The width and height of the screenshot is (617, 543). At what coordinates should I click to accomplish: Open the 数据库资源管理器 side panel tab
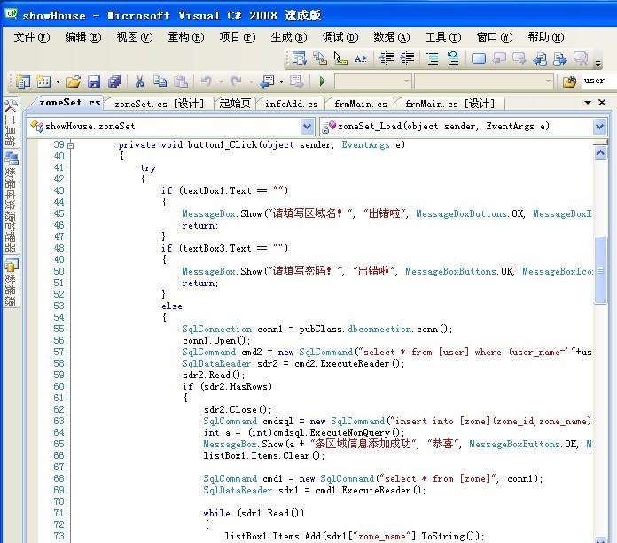pos(11,203)
